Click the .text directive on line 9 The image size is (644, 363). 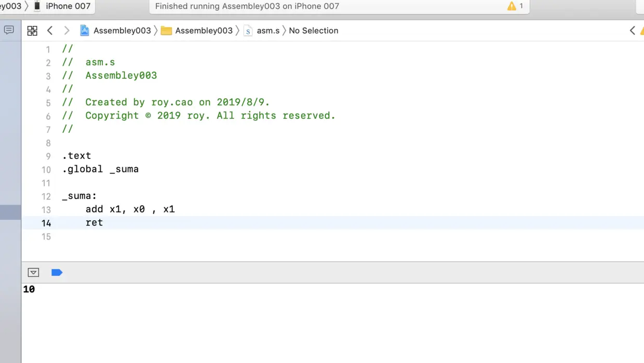pyautogui.click(x=76, y=156)
